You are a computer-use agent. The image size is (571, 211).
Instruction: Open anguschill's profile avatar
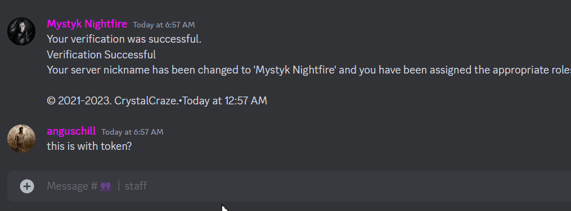pos(21,139)
